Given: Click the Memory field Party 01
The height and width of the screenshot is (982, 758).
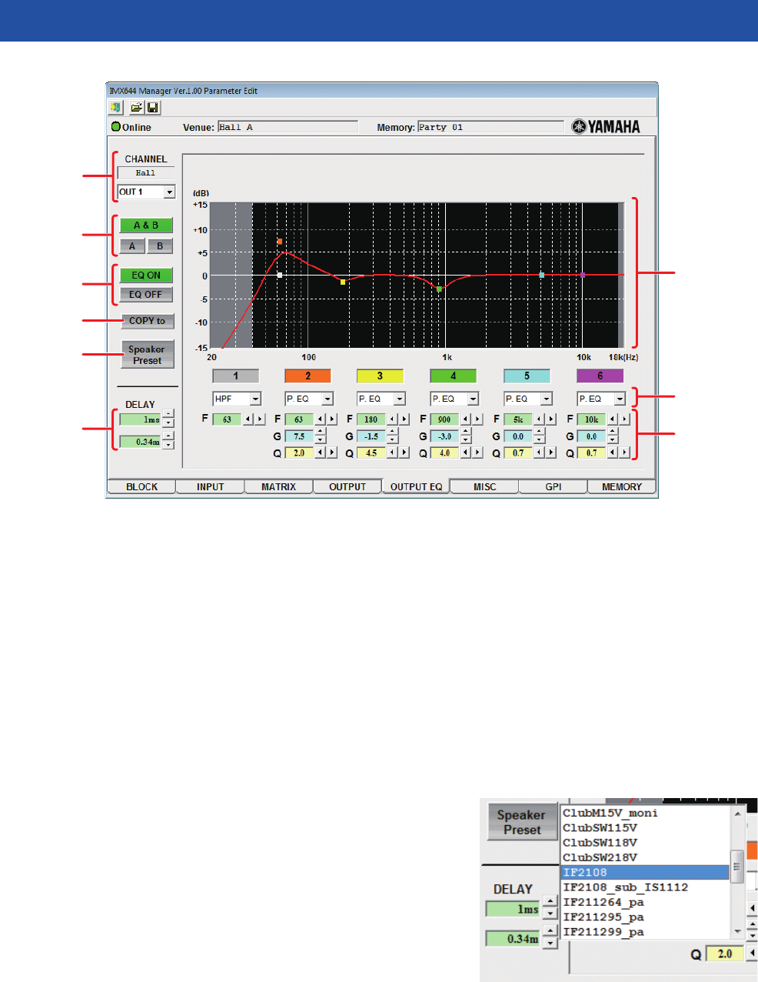Looking at the screenshot, I should click(x=490, y=127).
